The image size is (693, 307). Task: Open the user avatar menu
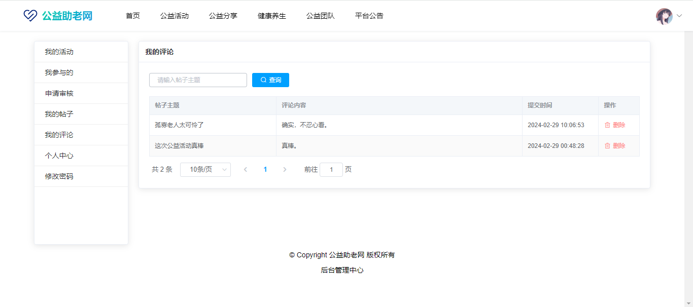pyautogui.click(x=664, y=16)
